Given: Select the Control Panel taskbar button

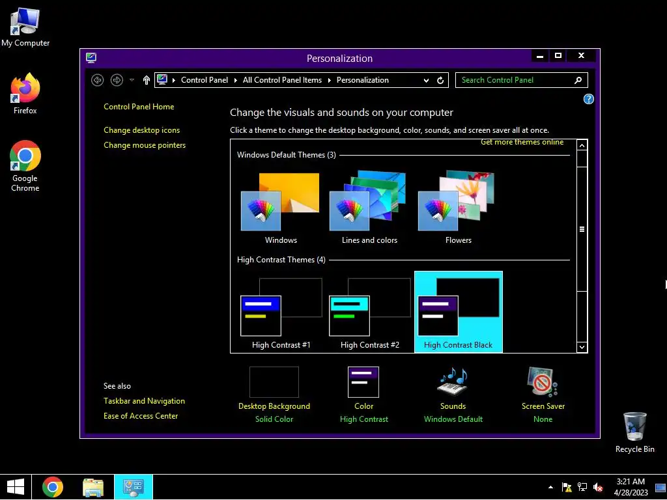Looking at the screenshot, I should pyautogui.click(x=133, y=487).
